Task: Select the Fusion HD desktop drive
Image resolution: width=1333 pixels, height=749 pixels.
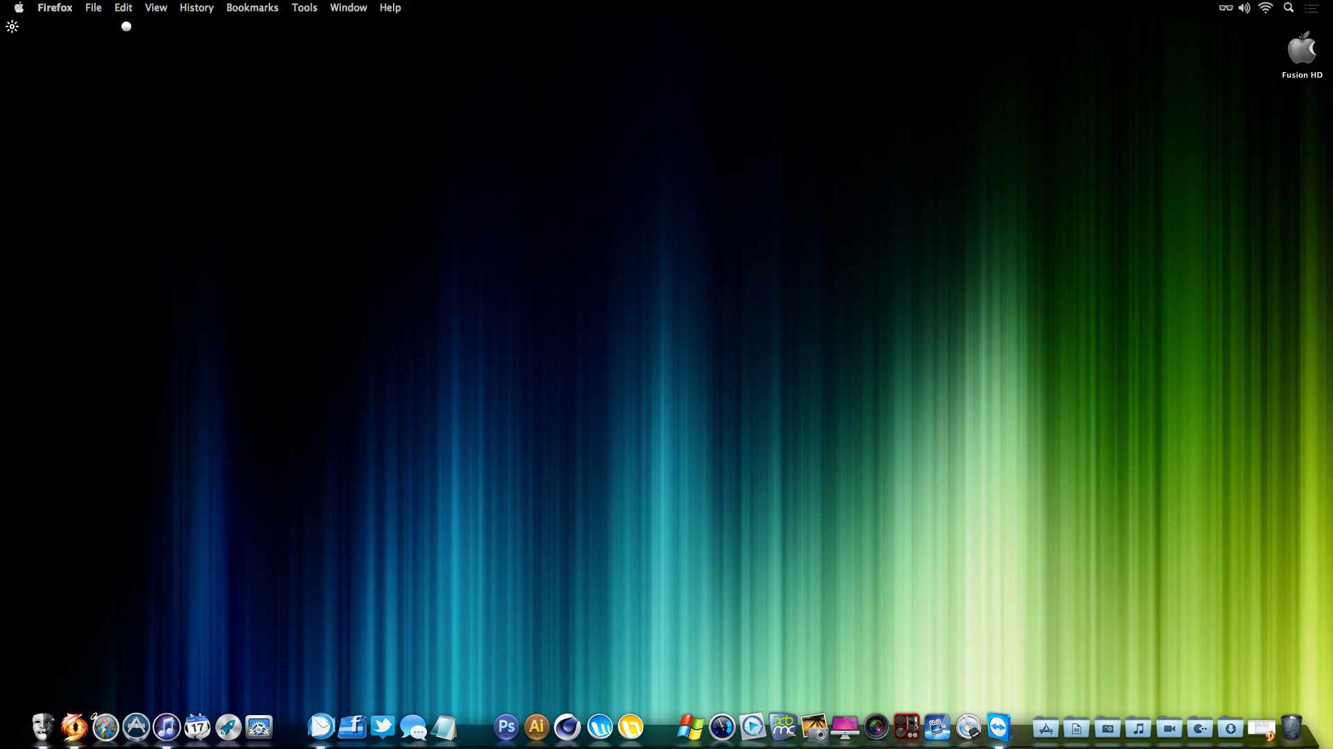Action: point(1302,50)
